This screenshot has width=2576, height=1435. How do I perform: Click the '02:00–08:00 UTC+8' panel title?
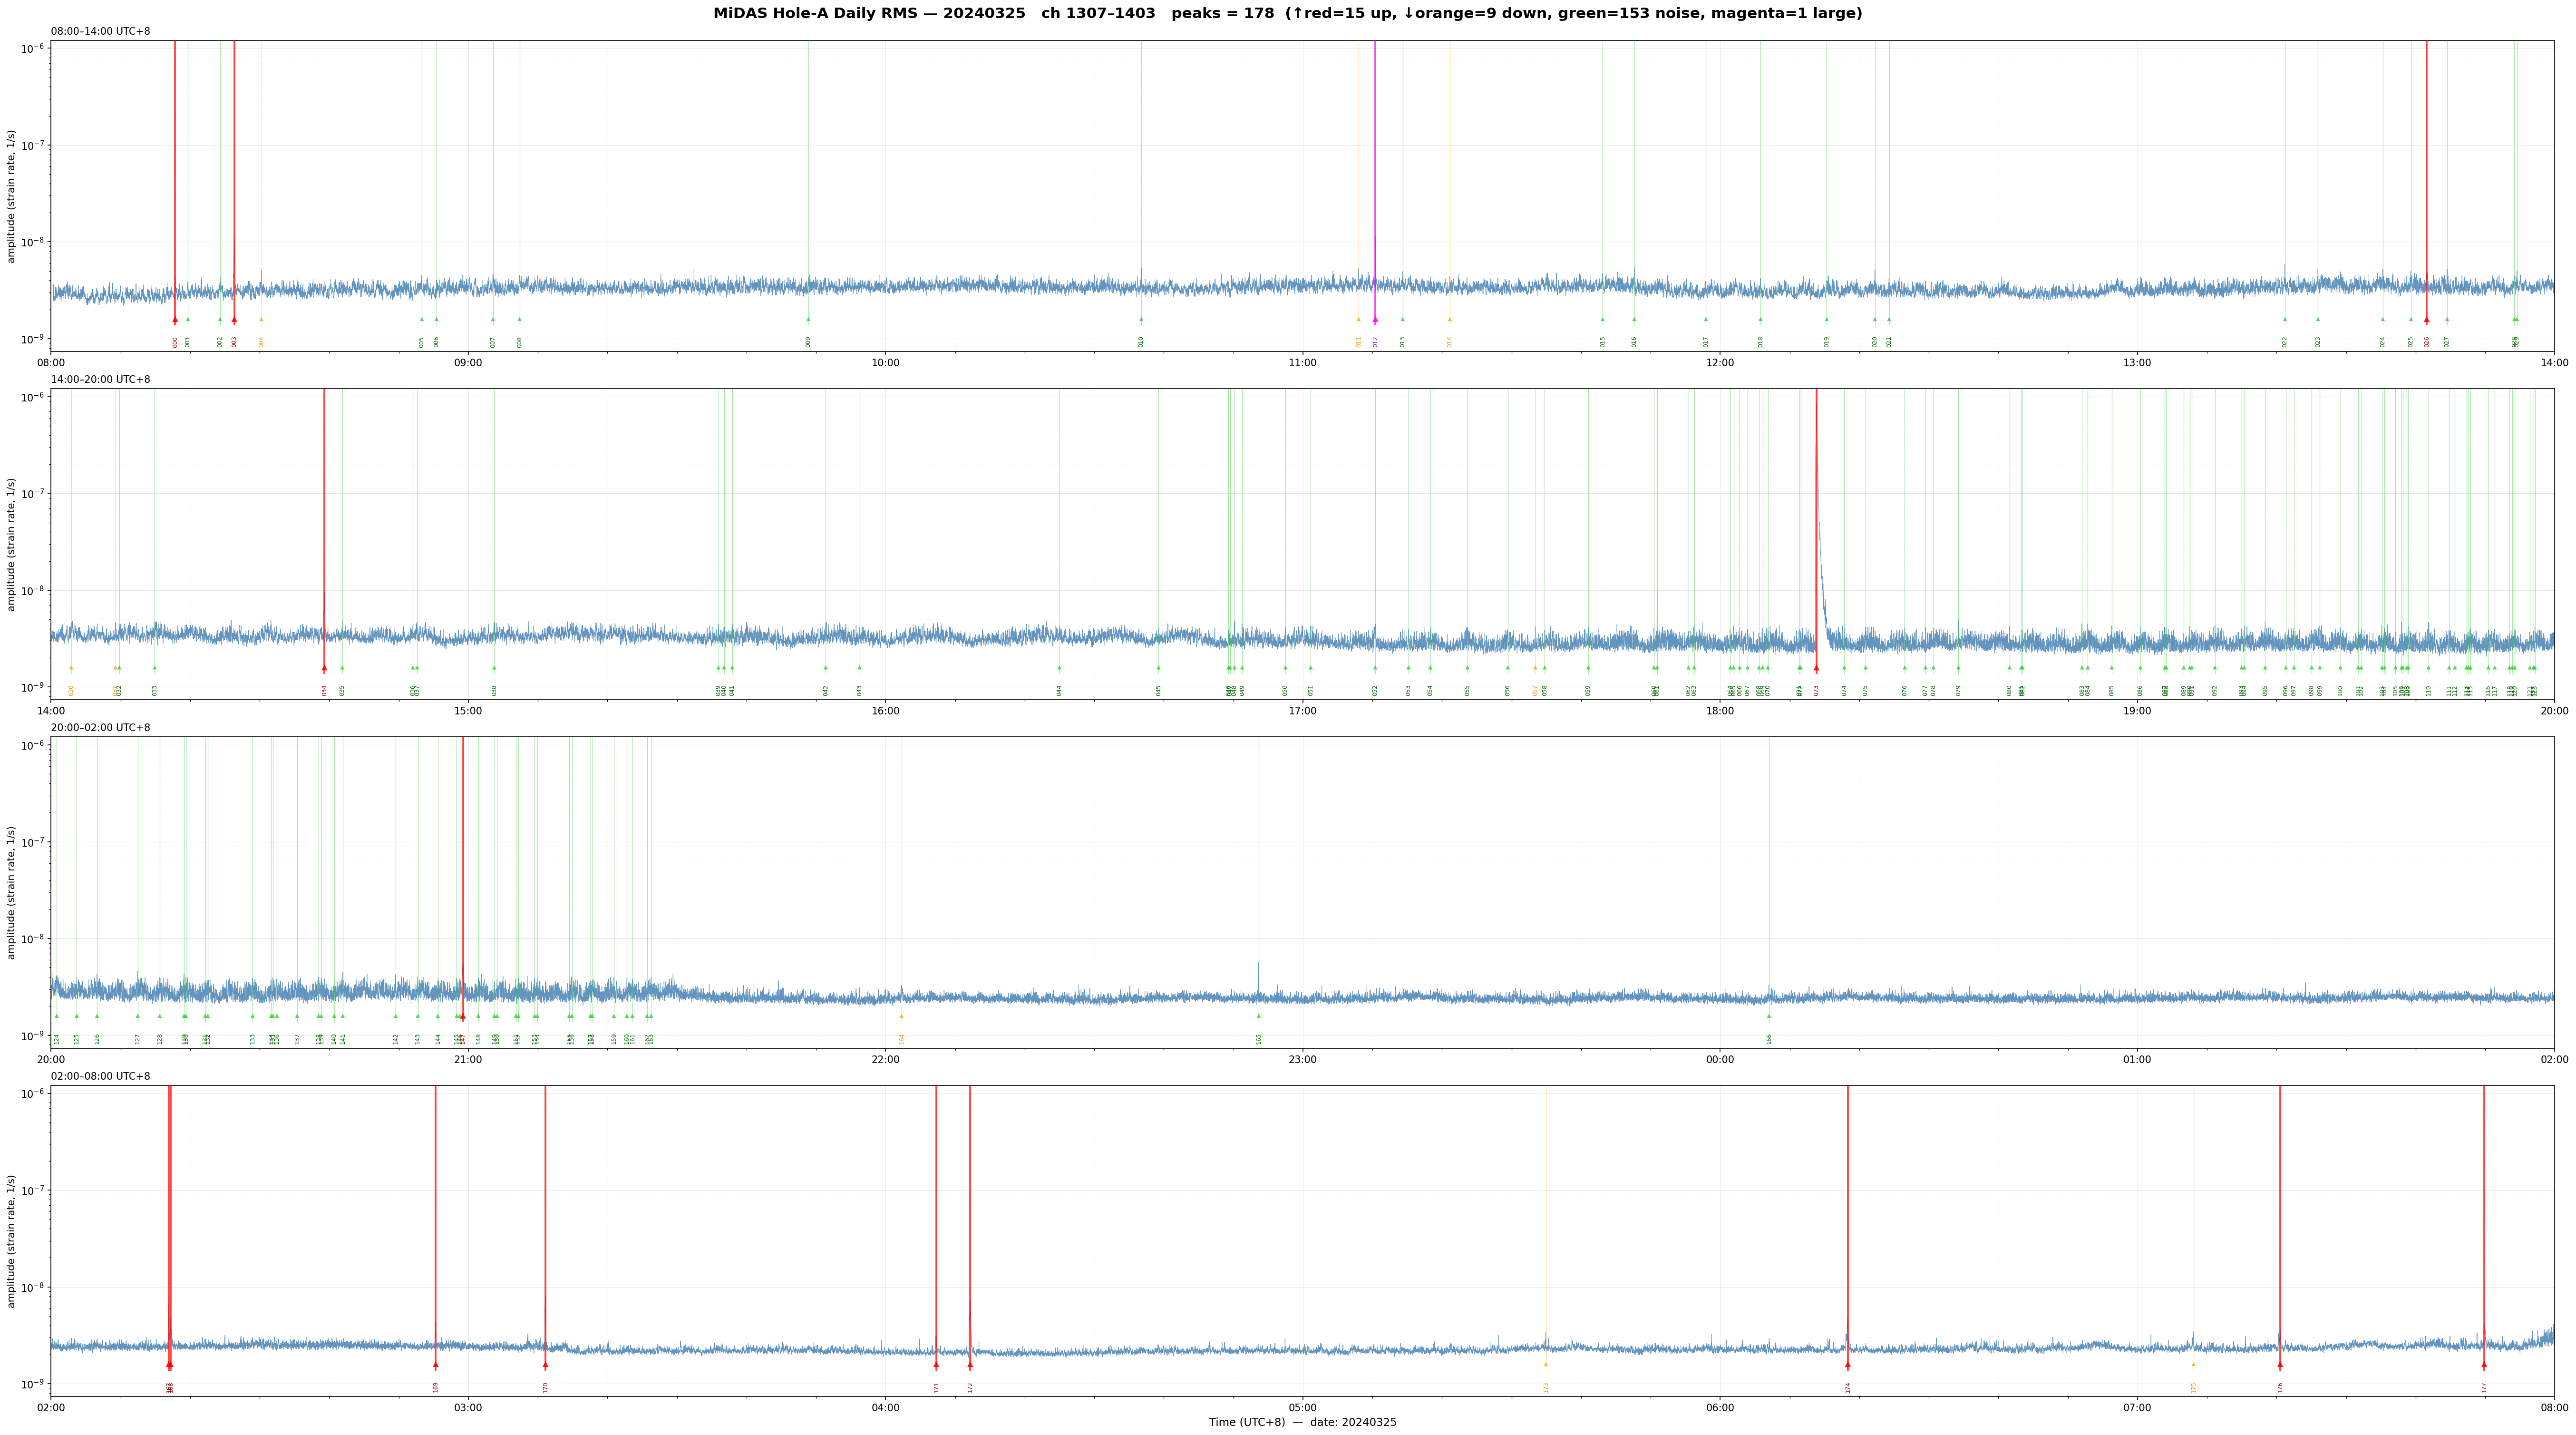[x=101, y=1077]
